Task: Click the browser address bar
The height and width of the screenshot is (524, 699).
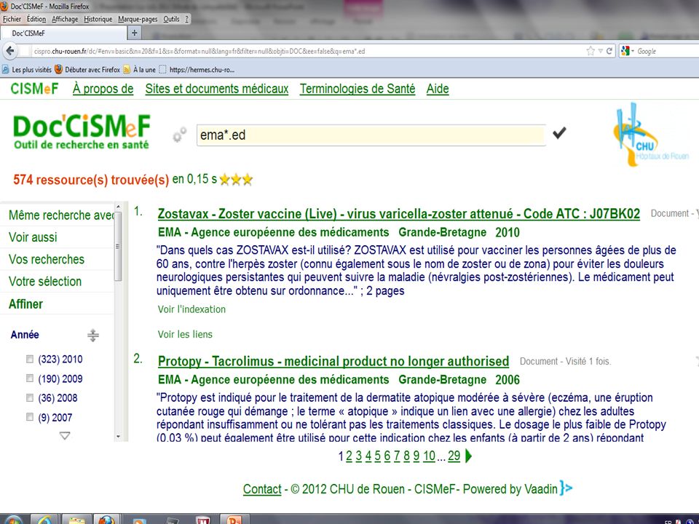Action: point(307,51)
